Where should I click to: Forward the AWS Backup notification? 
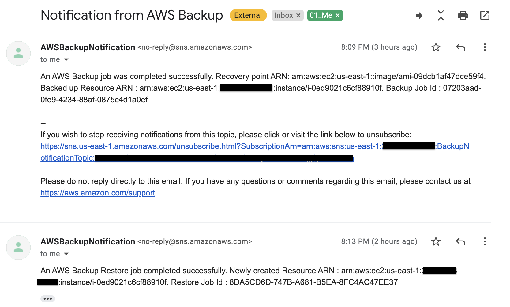(x=419, y=16)
